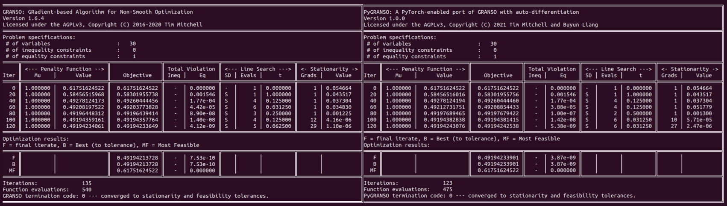Image resolution: width=727 pixels, height=206 pixels.
Task: Click penalty value 0.49194359161
Action: tap(83, 120)
